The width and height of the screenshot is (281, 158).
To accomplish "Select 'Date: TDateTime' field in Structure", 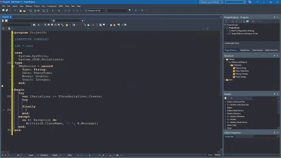I will coord(242,71).
